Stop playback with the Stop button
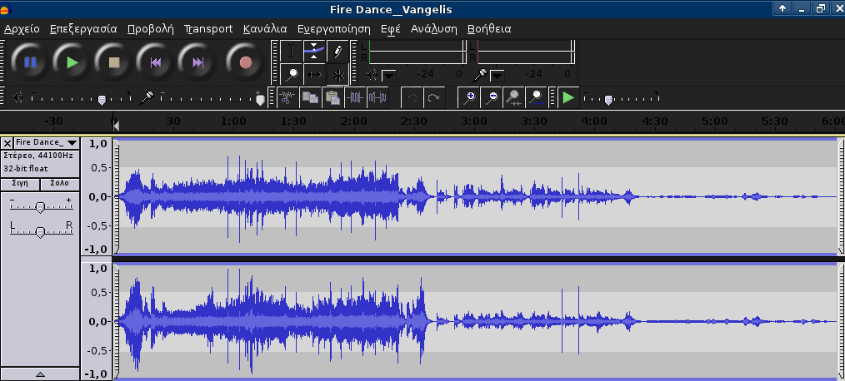Screen dimensions: 845x381 113,62
